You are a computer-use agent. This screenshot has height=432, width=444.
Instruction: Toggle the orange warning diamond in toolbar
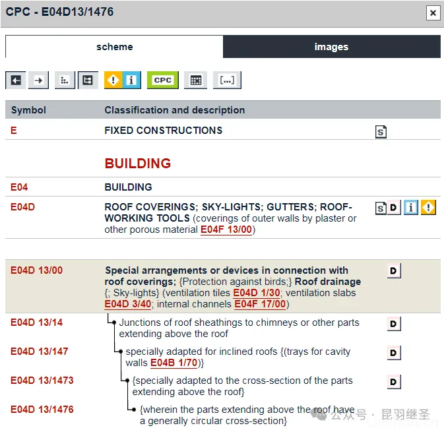(x=114, y=80)
